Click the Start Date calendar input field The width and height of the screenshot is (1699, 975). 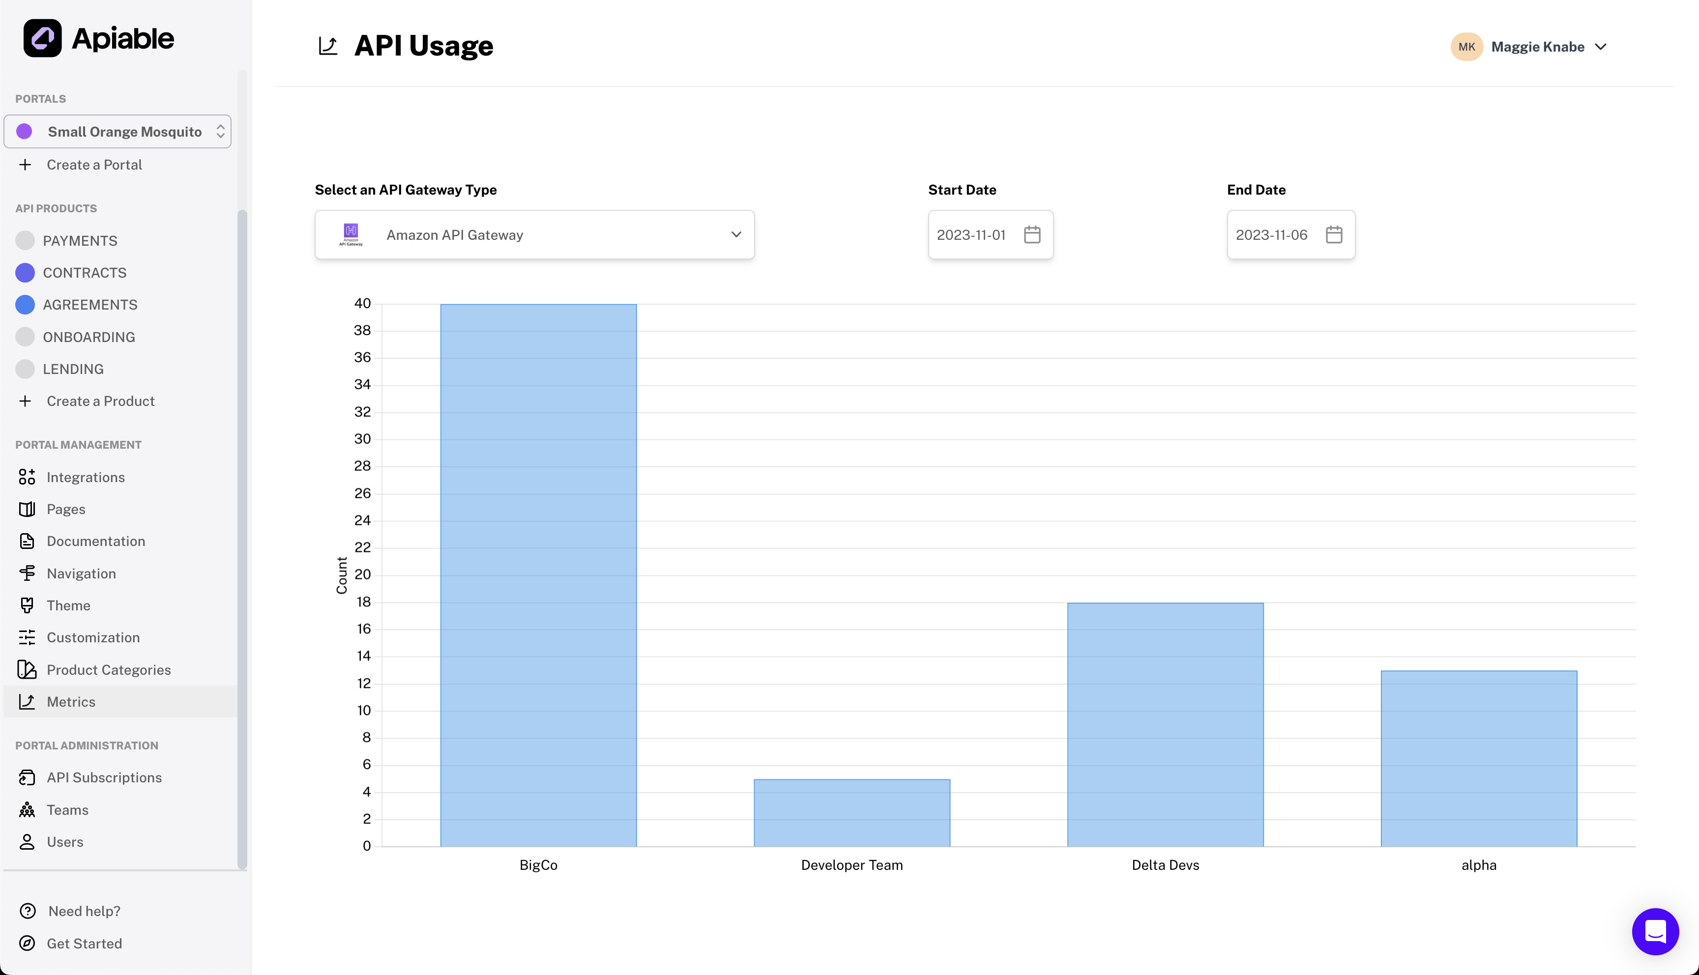click(x=991, y=234)
